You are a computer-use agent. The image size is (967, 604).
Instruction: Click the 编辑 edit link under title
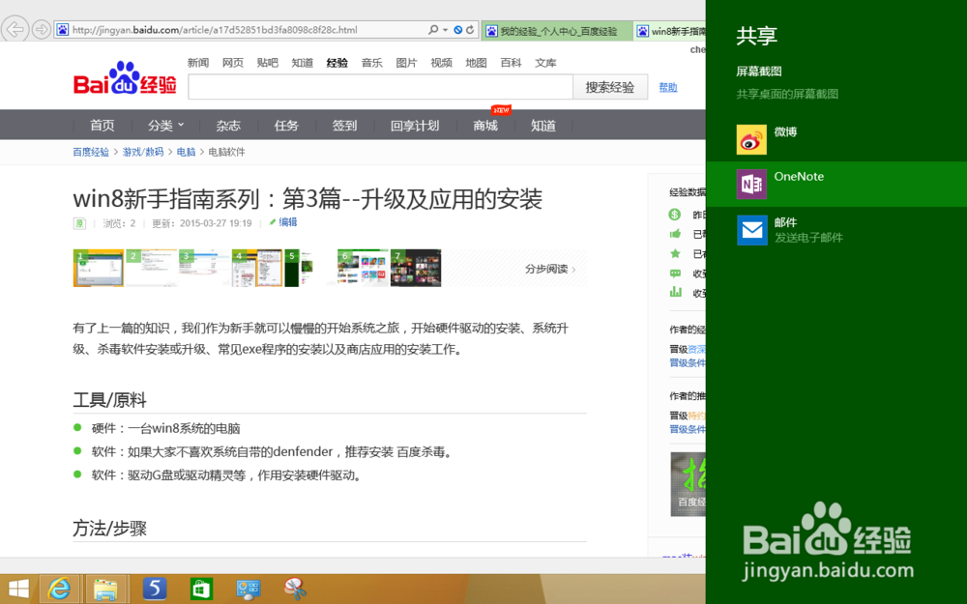(288, 222)
